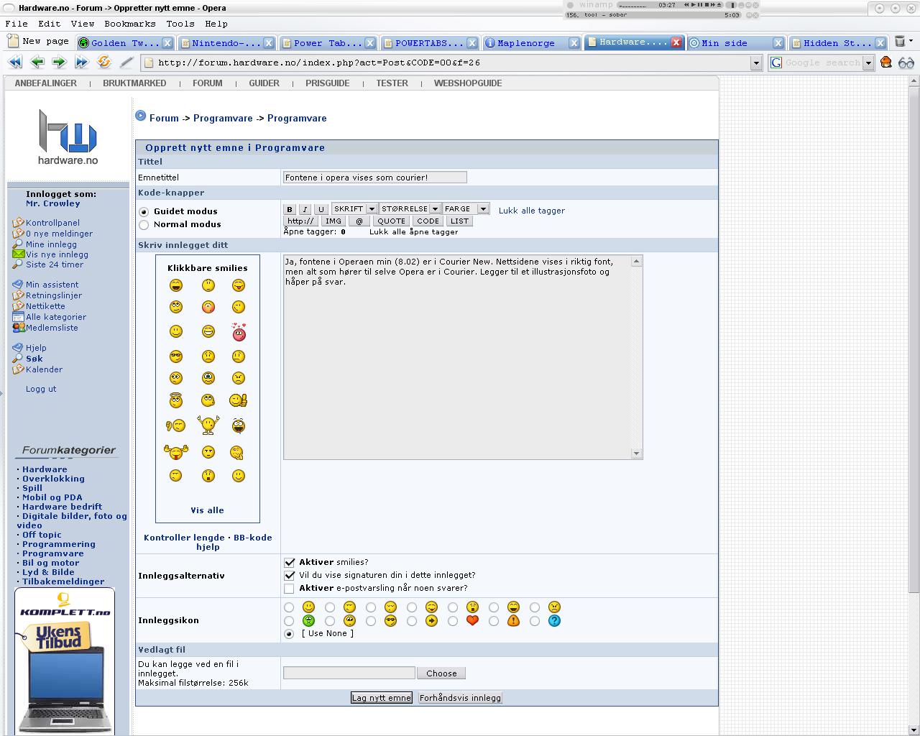This screenshot has height=736, width=920.
Task: Insert the thumbs-up smiley
Action: [239, 400]
